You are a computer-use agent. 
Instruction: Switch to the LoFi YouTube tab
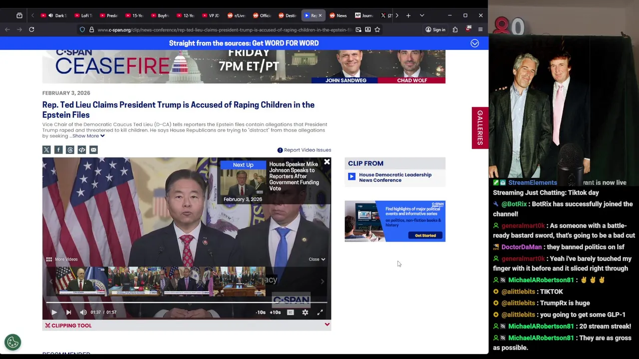pyautogui.click(x=83, y=15)
